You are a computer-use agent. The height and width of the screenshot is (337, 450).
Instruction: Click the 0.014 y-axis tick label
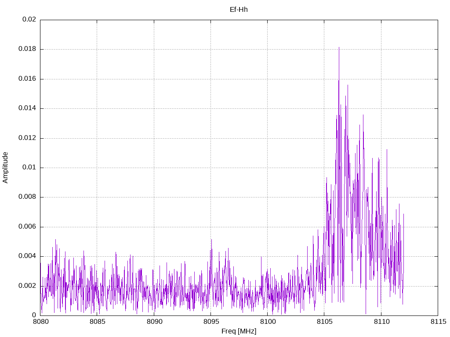[27, 108]
